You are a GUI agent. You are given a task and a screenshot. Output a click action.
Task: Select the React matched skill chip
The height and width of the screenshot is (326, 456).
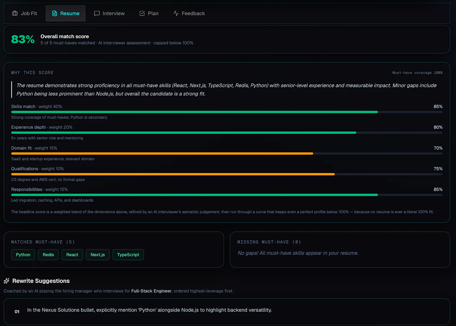tap(72, 255)
